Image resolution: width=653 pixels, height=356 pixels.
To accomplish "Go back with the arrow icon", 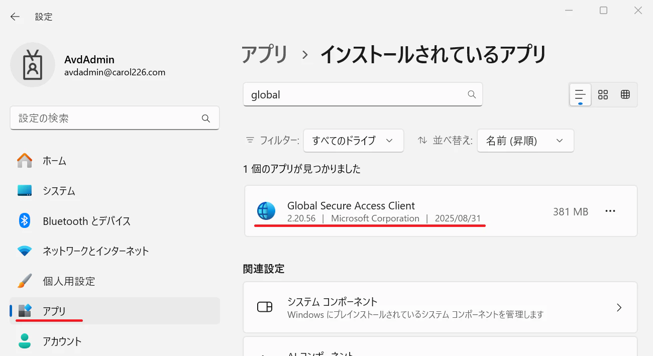I will 15,17.
